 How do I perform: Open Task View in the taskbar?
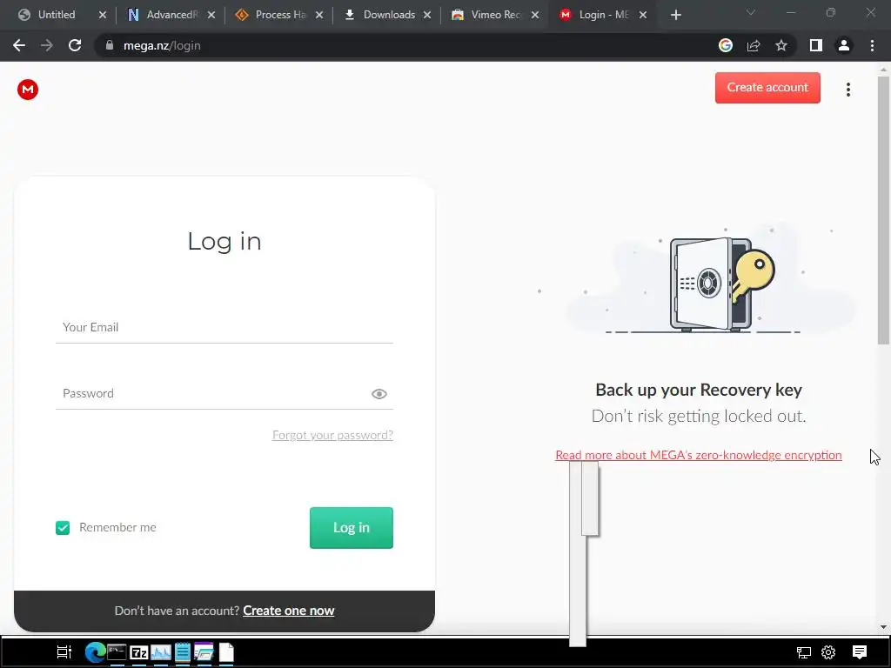(x=64, y=652)
